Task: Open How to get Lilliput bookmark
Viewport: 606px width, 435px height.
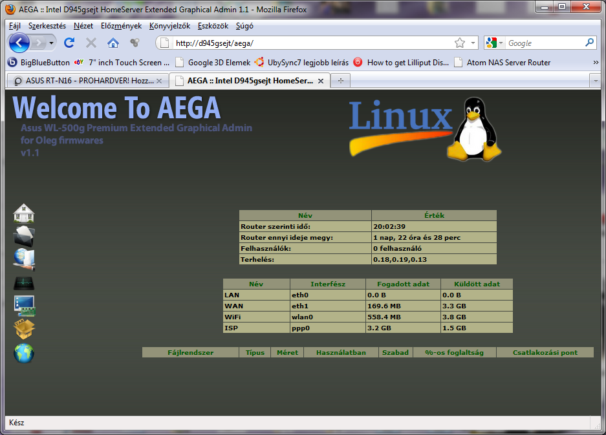Action: (x=401, y=62)
